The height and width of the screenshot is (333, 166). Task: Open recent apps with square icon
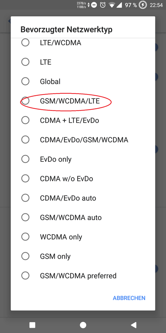pyautogui.click(x=32, y=325)
